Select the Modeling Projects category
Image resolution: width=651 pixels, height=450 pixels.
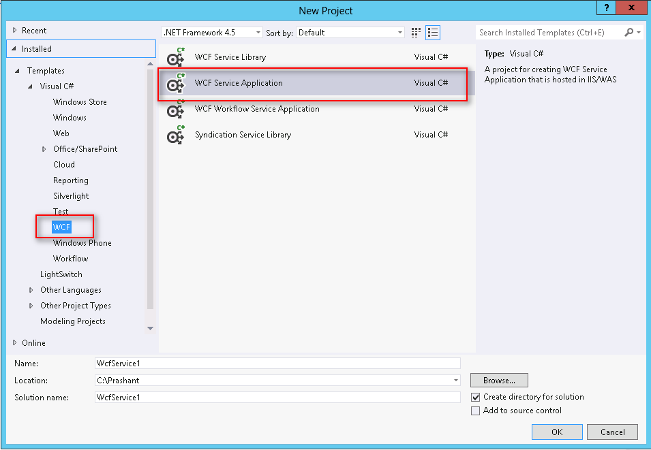click(73, 321)
